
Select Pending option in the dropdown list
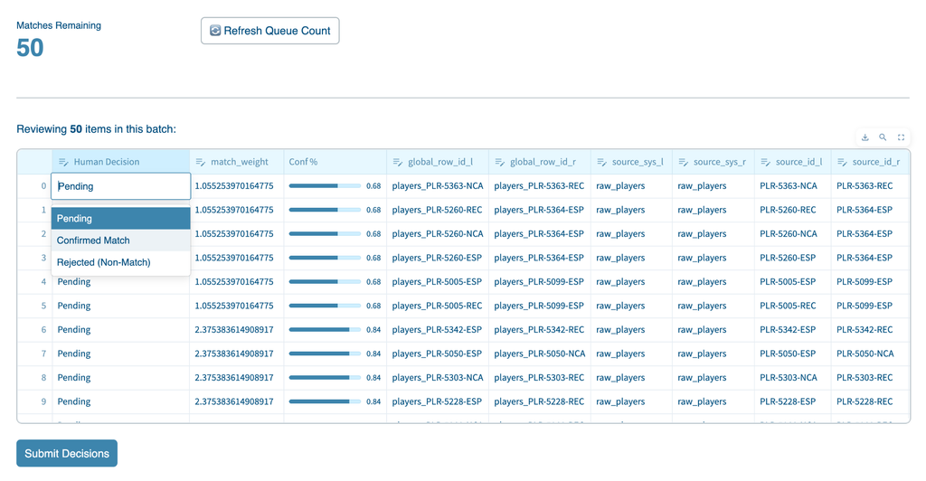pyautogui.click(x=121, y=219)
